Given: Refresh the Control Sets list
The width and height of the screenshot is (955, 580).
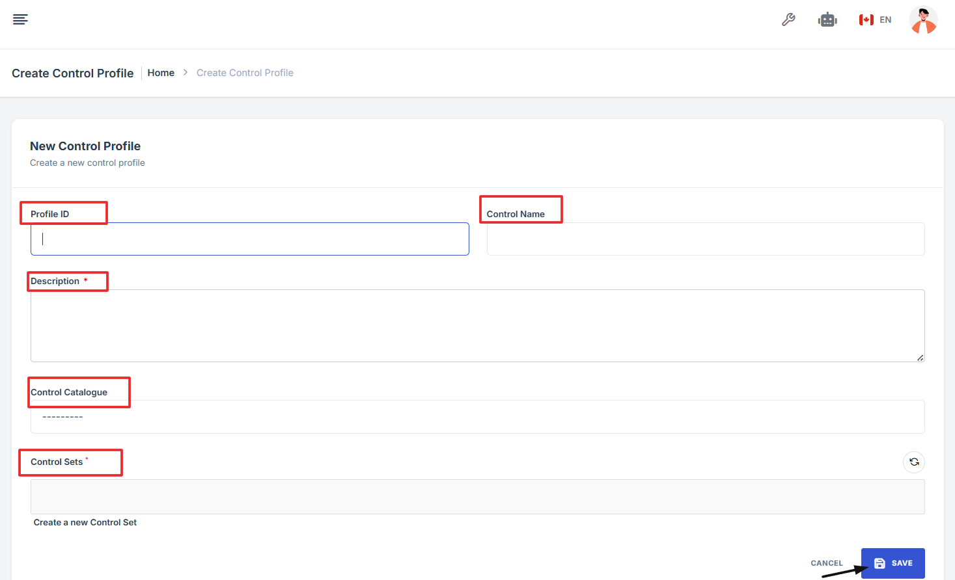Looking at the screenshot, I should click(x=914, y=462).
